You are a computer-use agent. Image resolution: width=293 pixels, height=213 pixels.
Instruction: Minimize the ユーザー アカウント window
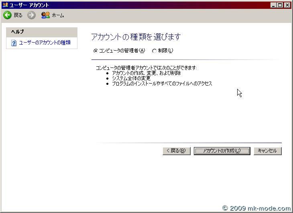tap(274, 5)
